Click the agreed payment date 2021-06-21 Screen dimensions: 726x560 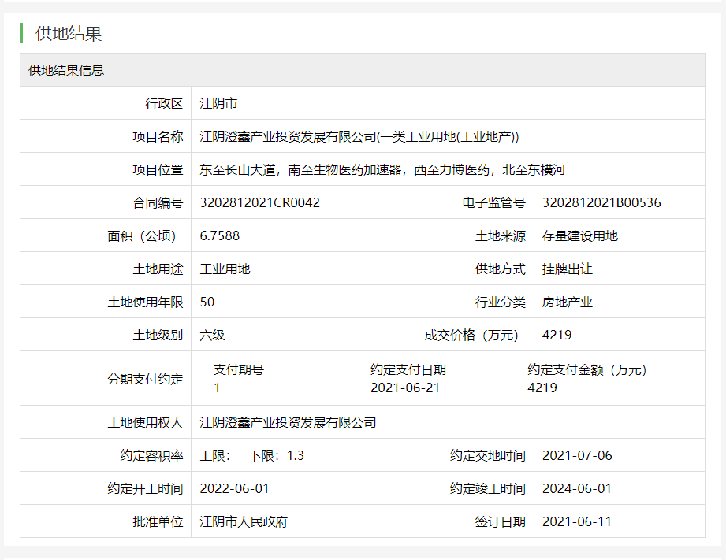pos(405,388)
